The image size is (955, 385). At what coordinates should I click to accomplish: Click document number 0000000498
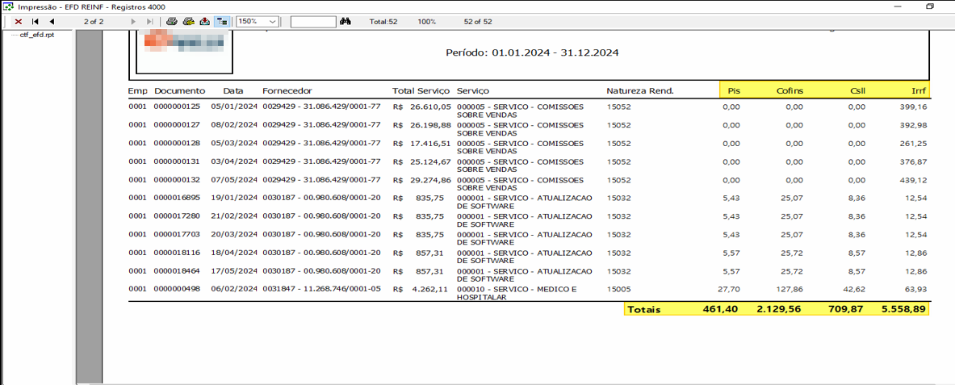(x=177, y=289)
